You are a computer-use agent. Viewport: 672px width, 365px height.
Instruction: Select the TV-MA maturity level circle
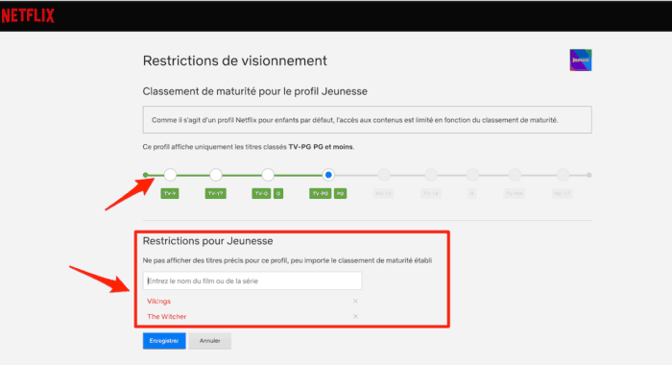515,175
